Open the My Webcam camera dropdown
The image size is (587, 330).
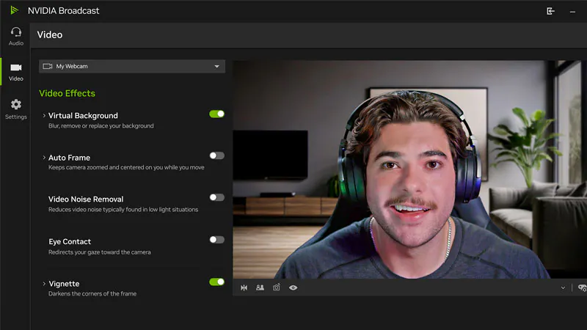click(132, 66)
